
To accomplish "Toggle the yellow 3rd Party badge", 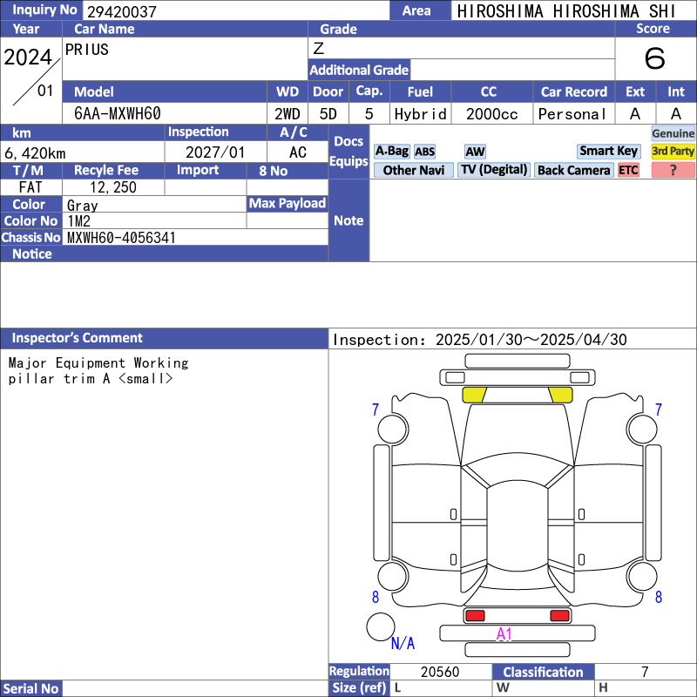I will tap(673, 152).
